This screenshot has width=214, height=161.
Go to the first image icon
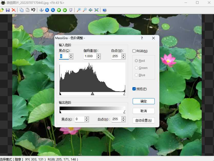47,10
